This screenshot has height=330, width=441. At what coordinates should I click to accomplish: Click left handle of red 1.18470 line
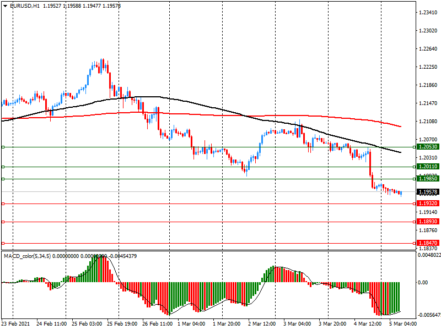coord(3,243)
